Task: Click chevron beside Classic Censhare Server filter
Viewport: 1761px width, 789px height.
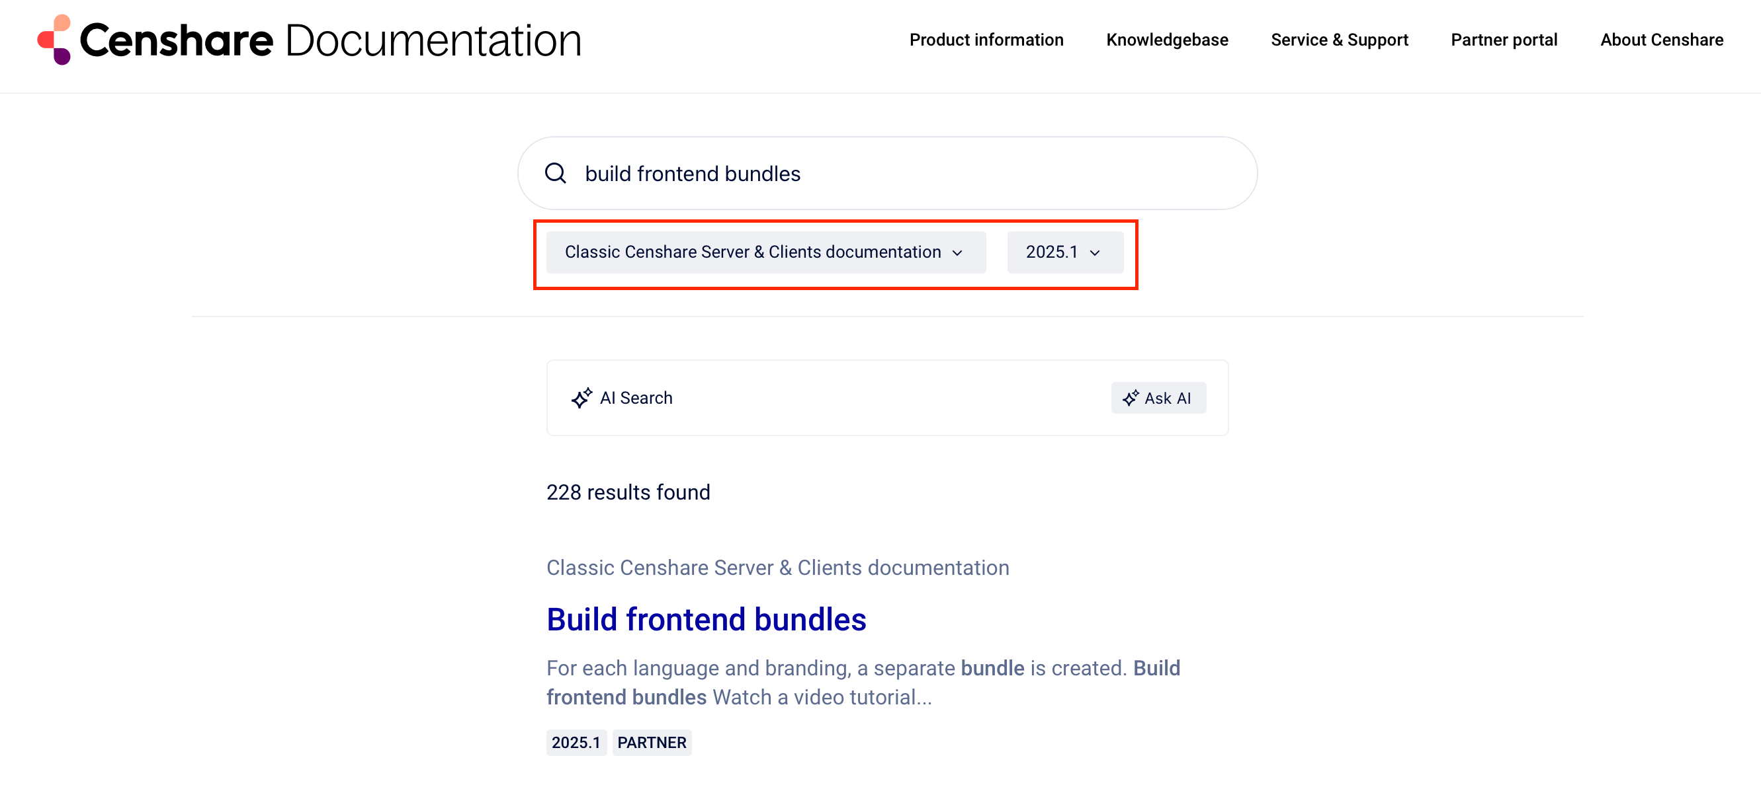Action: tap(957, 252)
